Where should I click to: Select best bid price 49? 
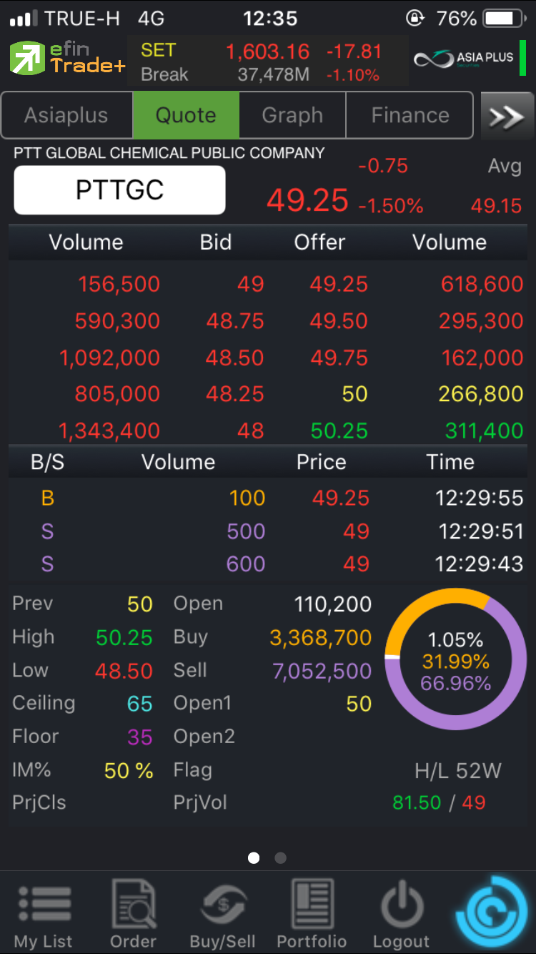point(250,285)
